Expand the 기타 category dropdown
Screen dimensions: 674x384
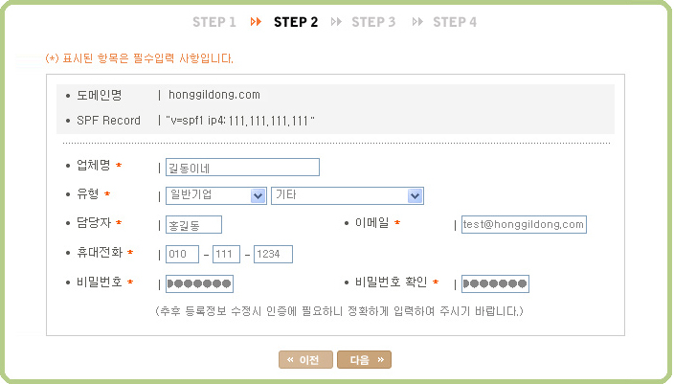click(x=348, y=195)
